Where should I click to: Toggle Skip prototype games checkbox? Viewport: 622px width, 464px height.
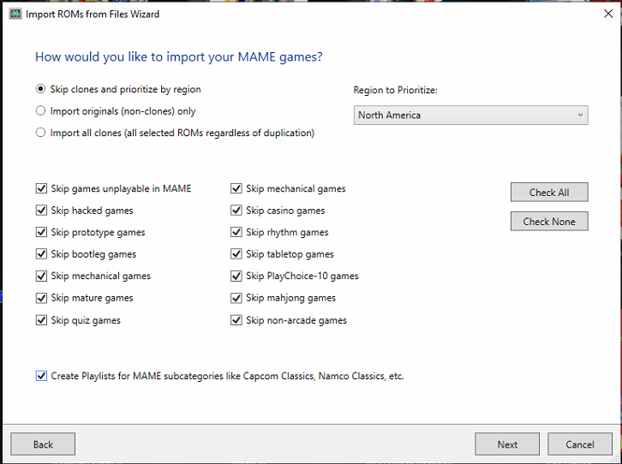point(41,232)
